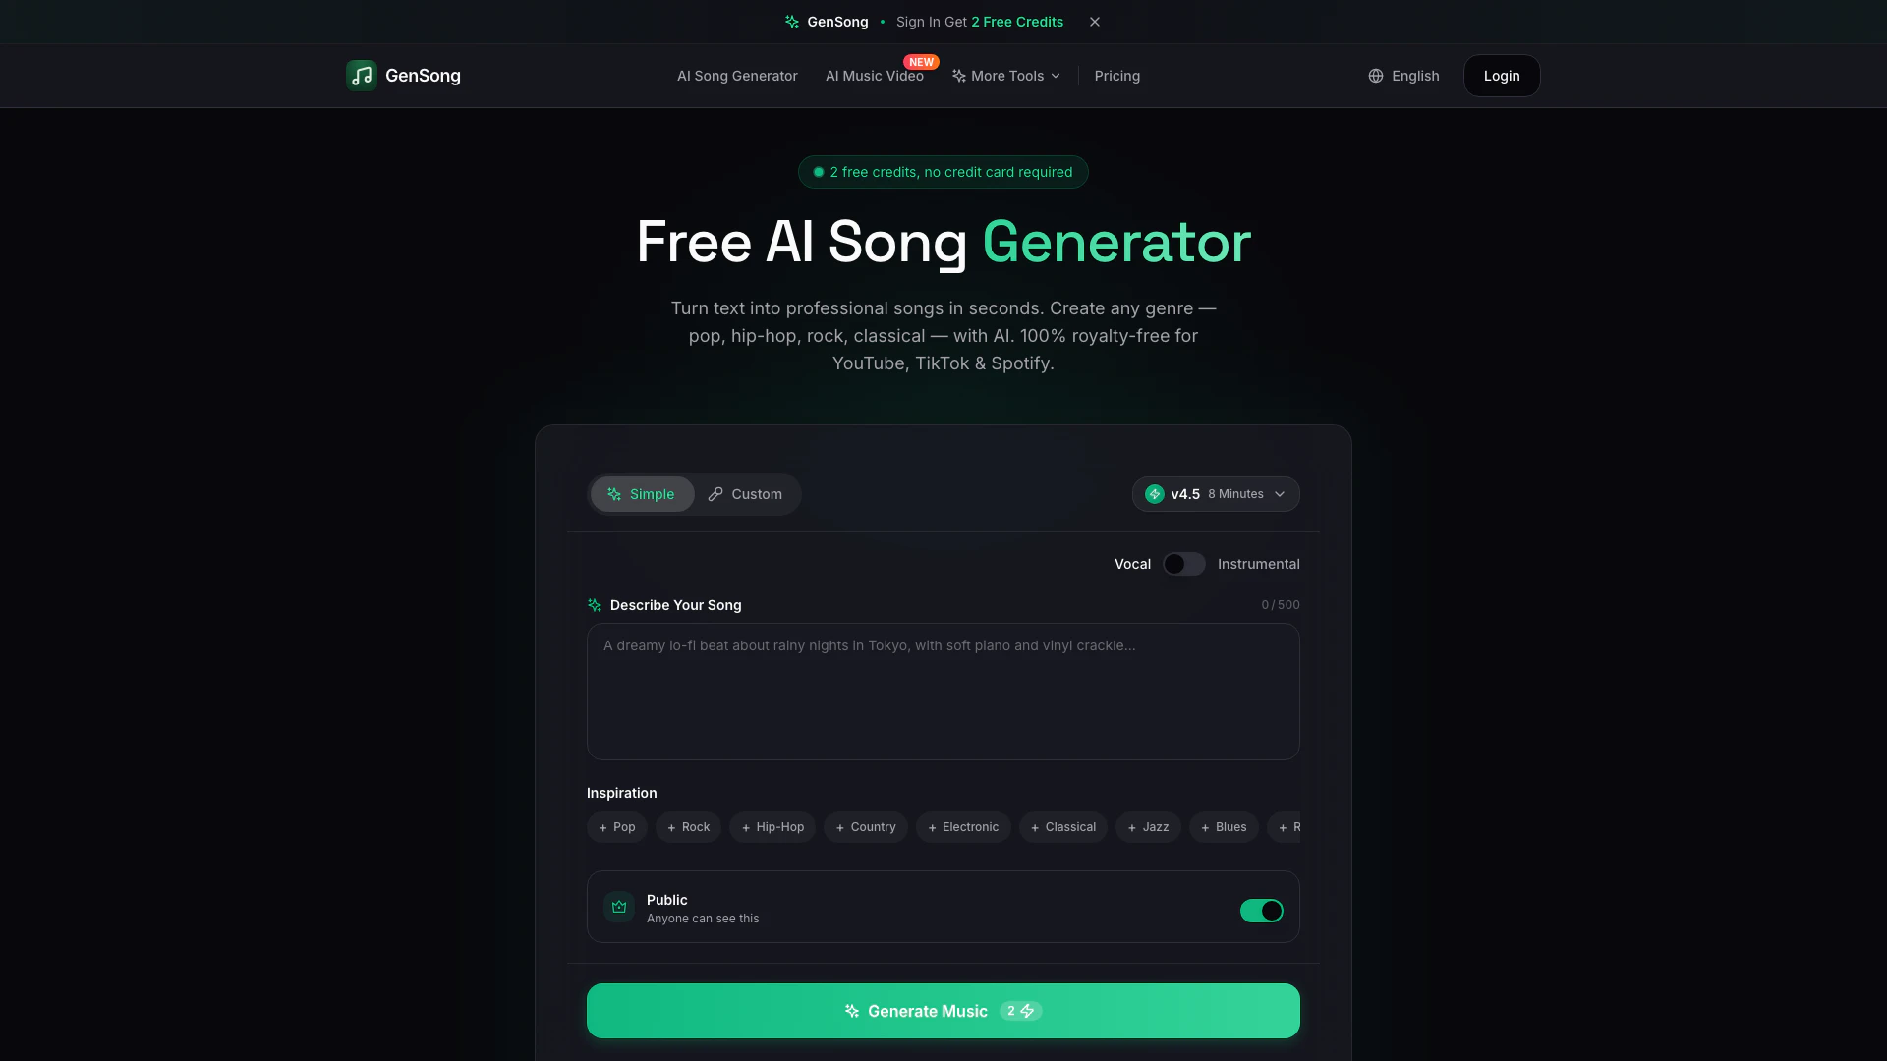Open the v4.5 8 Minutes model selector
The height and width of the screenshot is (1061, 1887).
[x=1216, y=494]
